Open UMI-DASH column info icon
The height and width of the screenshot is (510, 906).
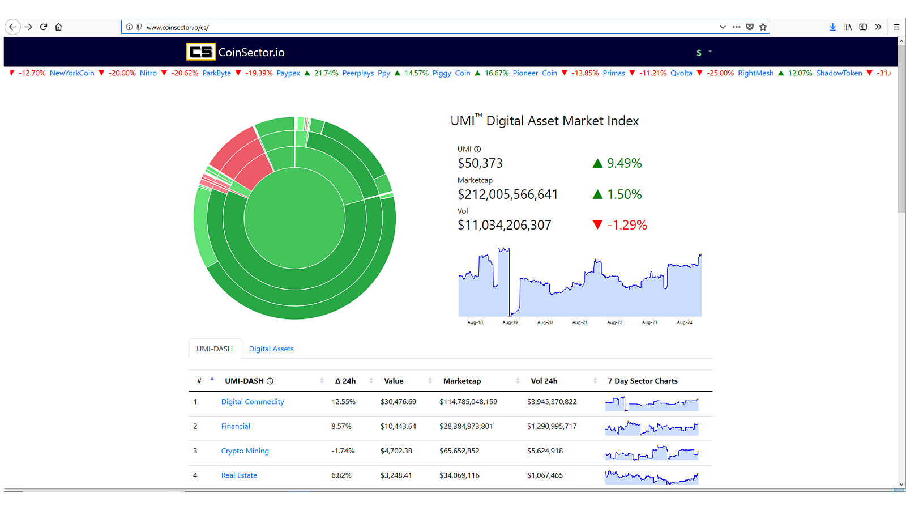click(270, 381)
